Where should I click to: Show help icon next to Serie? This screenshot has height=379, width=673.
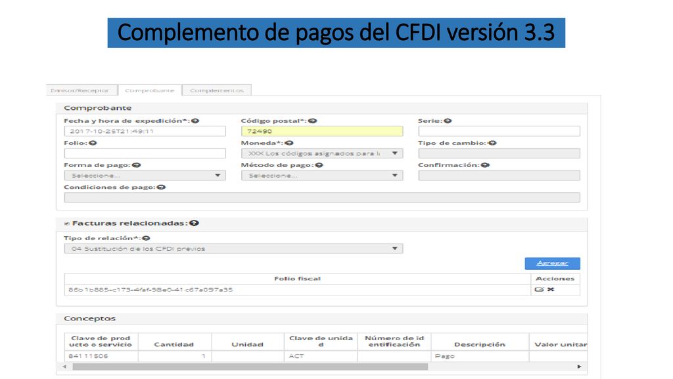[x=448, y=121]
